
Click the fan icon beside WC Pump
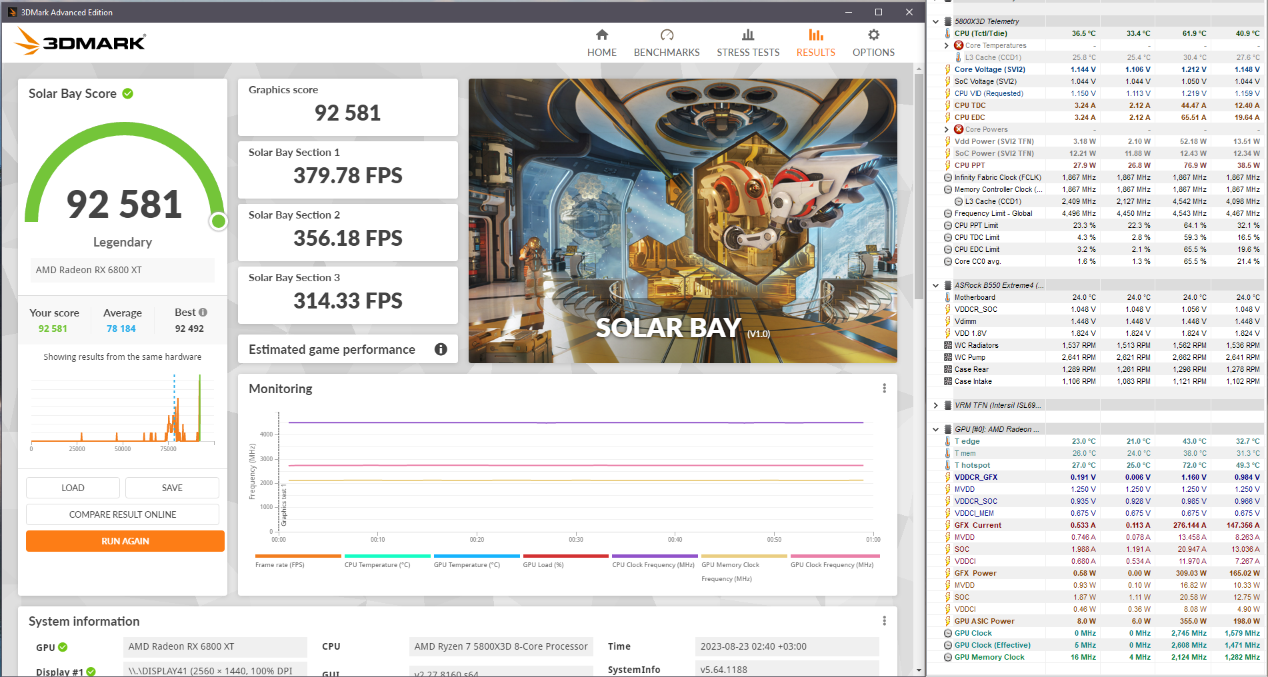coord(947,357)
